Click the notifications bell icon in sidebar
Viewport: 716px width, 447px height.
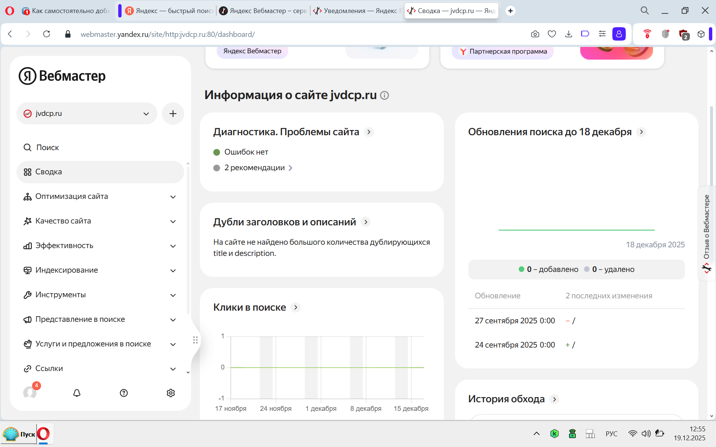(x=77, y=393)
